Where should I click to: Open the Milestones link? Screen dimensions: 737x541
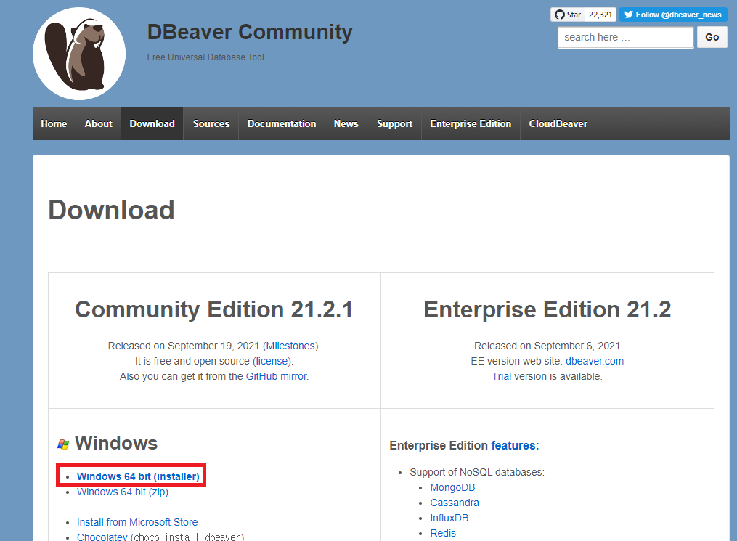coord(290,346)
